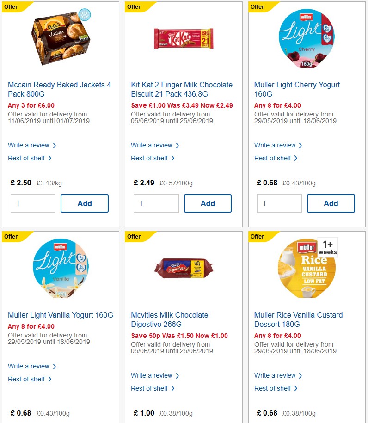Add Kit Kat 21 Pack to basket
368x423 pixels.
coord(208,203)
